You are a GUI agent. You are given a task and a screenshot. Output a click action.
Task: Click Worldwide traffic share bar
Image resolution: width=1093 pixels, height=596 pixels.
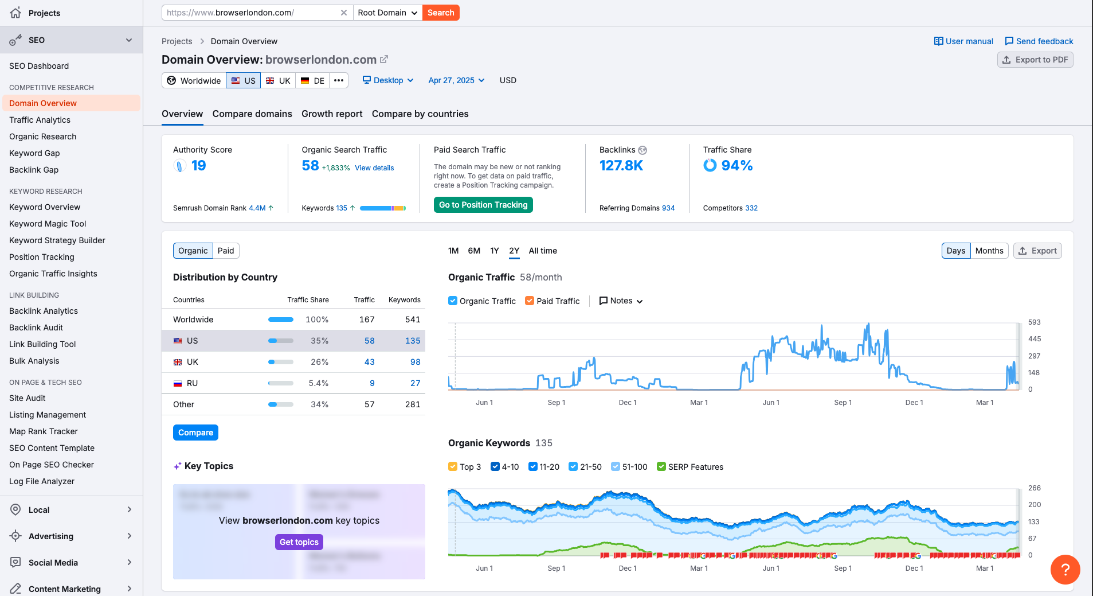281,320
